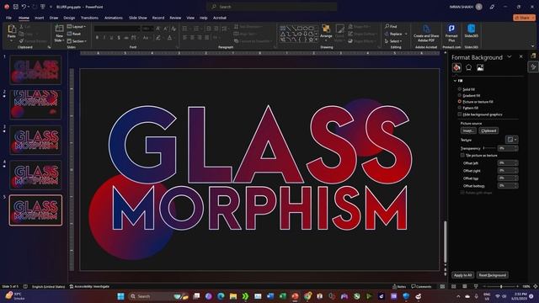Open the Insert ribbon tab
The width and height of the screenshot is (539, 303).
tap(40, 18)
